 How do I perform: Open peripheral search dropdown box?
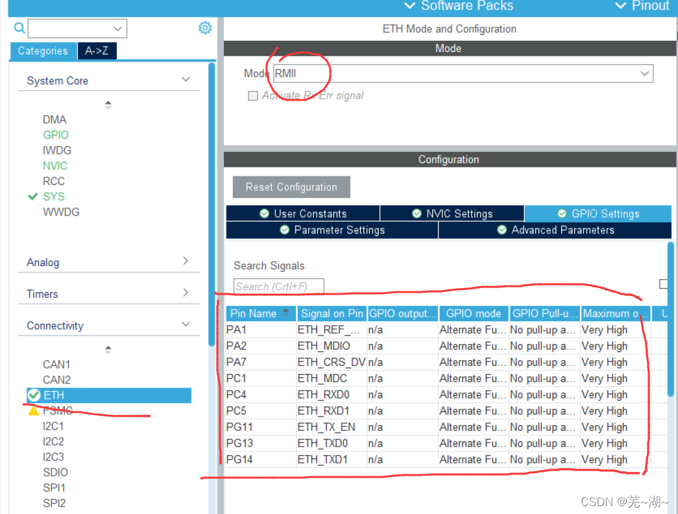tap(77, 29)
